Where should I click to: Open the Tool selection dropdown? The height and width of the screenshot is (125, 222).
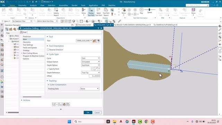[x=84, y=41]
